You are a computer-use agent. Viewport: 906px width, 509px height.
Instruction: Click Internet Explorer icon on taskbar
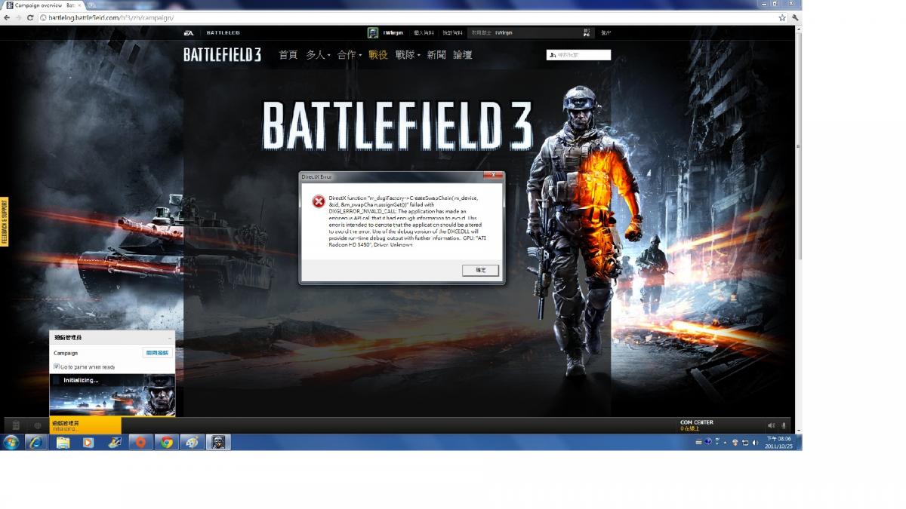pyautogui.click(x=35, y=443)
